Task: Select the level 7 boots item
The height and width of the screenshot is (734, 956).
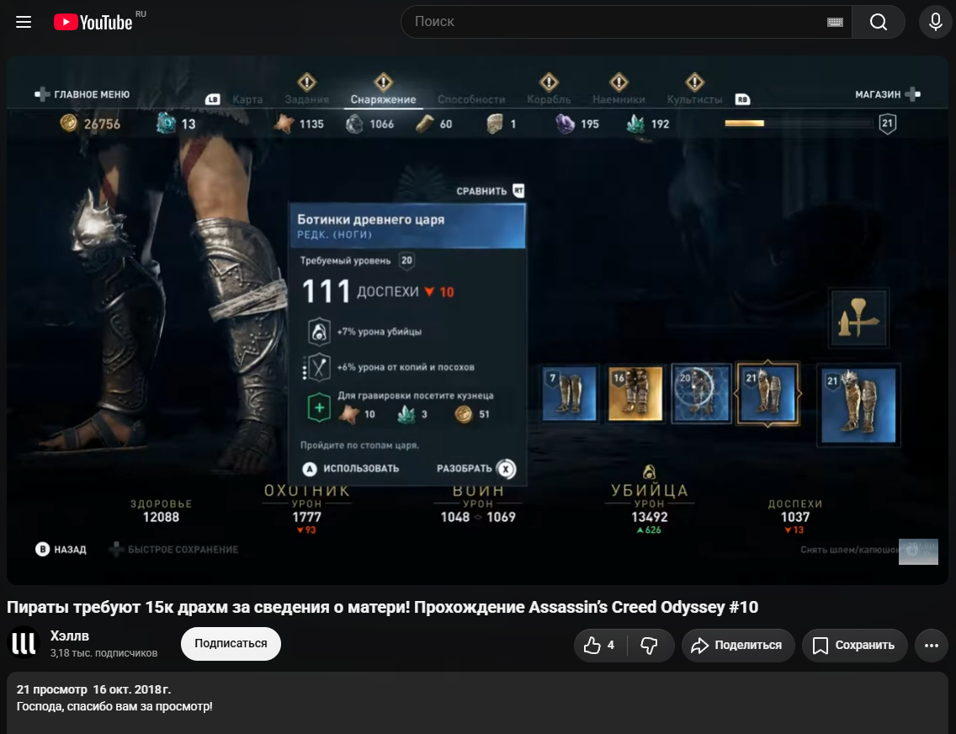Action: pyautogui.click(x=569, y=394)
